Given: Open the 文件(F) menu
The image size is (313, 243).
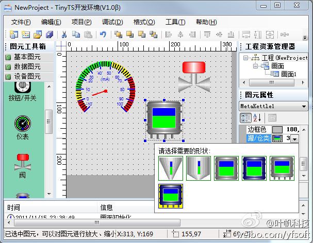Looking at the screenshot, I should coord(21,22).
